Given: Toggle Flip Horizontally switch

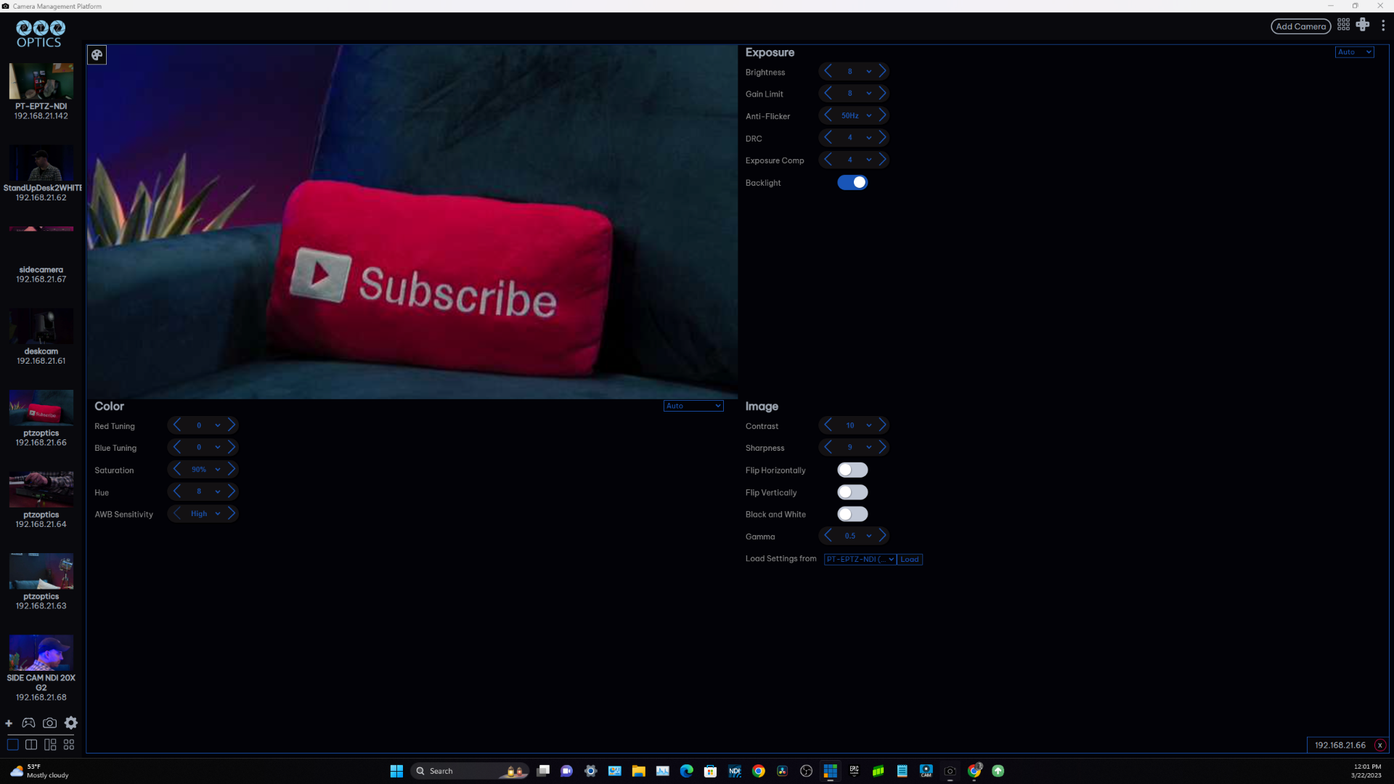Looking at the screenshot, I should pyautogui.click(x=852, y=470).
